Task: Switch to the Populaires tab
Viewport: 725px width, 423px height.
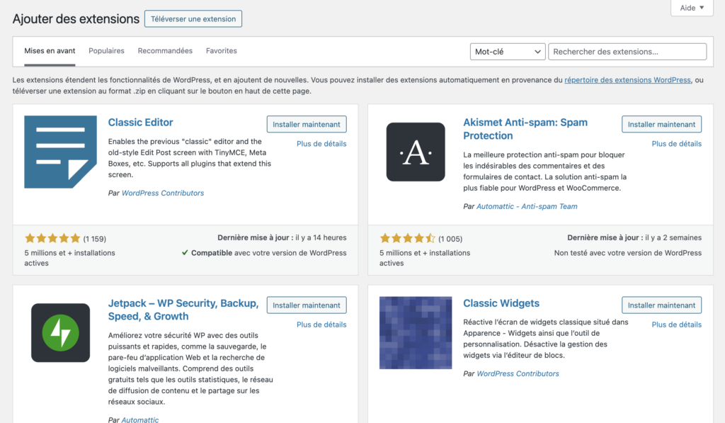Action: (106, 51)
